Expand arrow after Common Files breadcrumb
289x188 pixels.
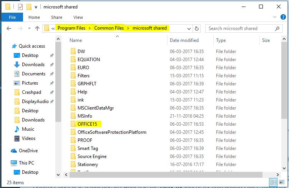point(128,28)
